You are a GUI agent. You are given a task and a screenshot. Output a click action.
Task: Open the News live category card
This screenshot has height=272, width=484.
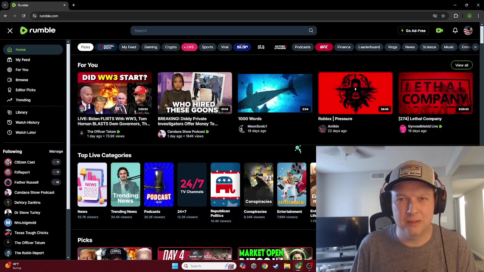92,185
